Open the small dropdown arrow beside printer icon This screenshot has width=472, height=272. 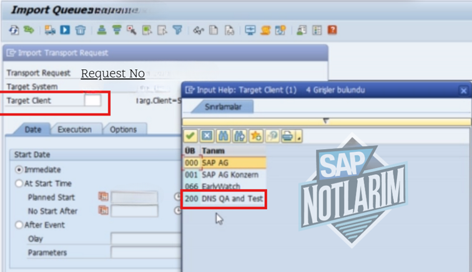pos(299,137)
